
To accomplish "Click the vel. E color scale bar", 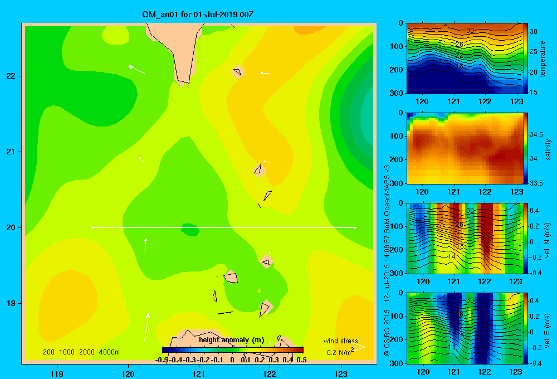I will pos(526,328).
